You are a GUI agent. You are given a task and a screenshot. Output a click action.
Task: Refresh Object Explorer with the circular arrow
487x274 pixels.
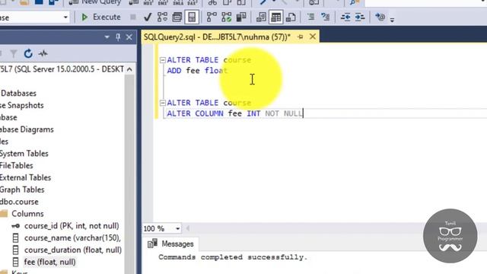click(28, 54)
